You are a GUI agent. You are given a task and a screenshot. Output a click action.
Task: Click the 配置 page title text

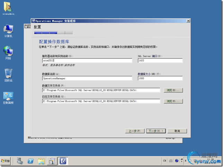(x=37, y=27)
